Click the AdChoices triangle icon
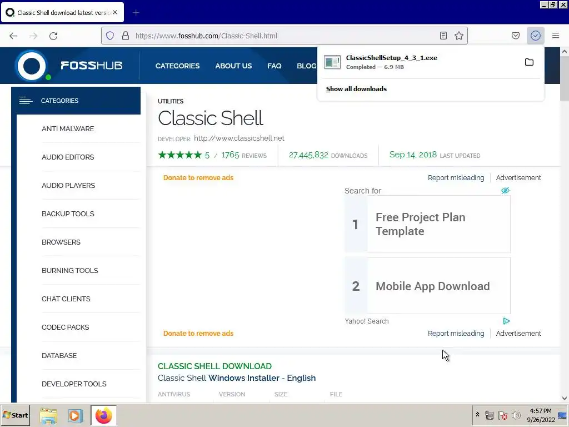This screenshot has width=569, height=427. pyautogui.click(x=506, y=321)
